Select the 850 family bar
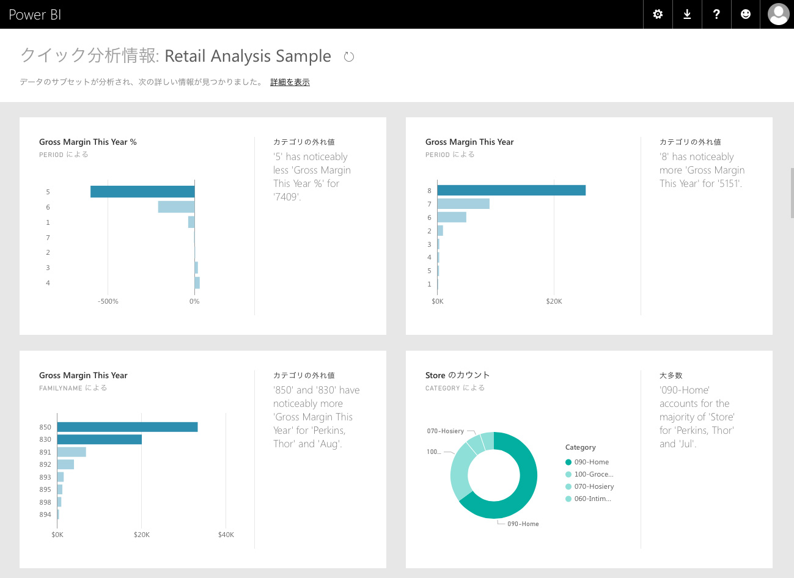The height and width of the screenshot is (578, 794). [127, 427]
